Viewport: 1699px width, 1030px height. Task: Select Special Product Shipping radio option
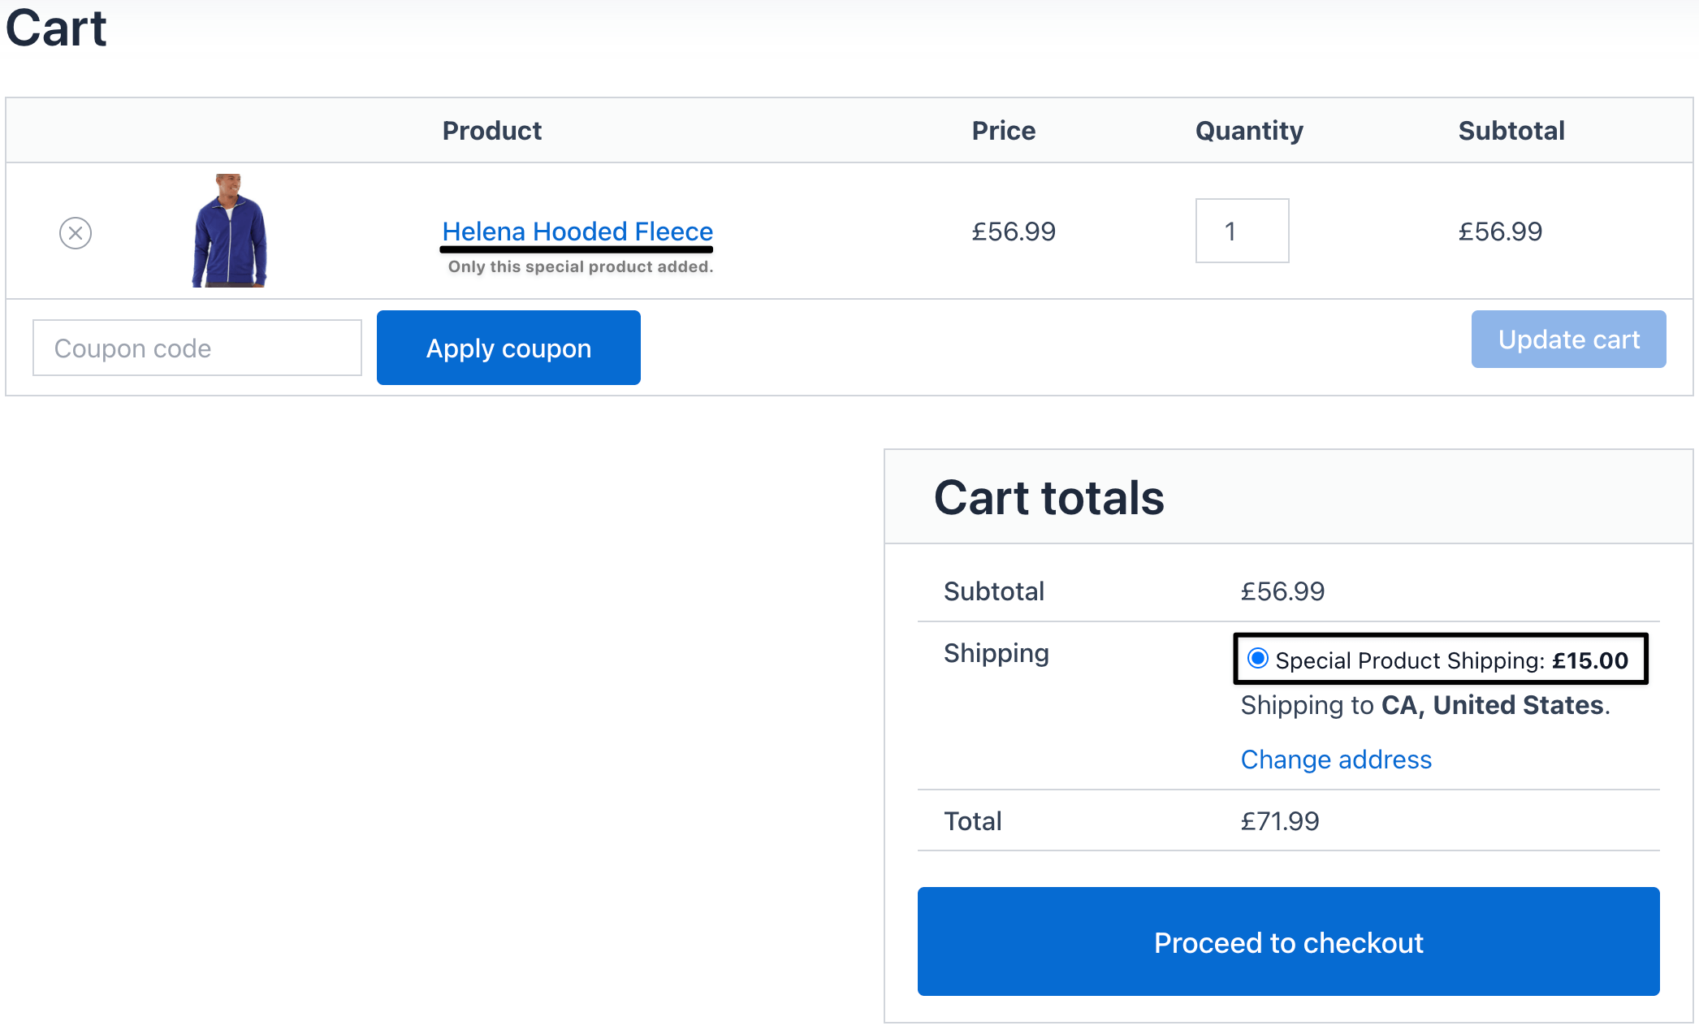pos(1258,658)
